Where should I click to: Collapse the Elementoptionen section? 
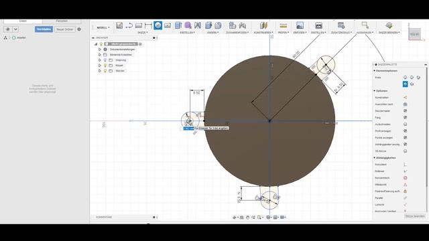[375, 71]
